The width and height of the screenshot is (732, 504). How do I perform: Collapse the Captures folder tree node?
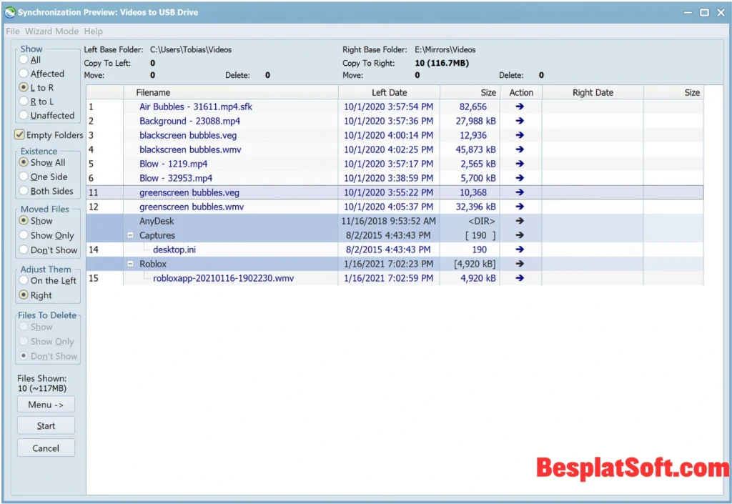click(131, 235)
